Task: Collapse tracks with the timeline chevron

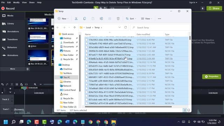Action: (10, 92)
